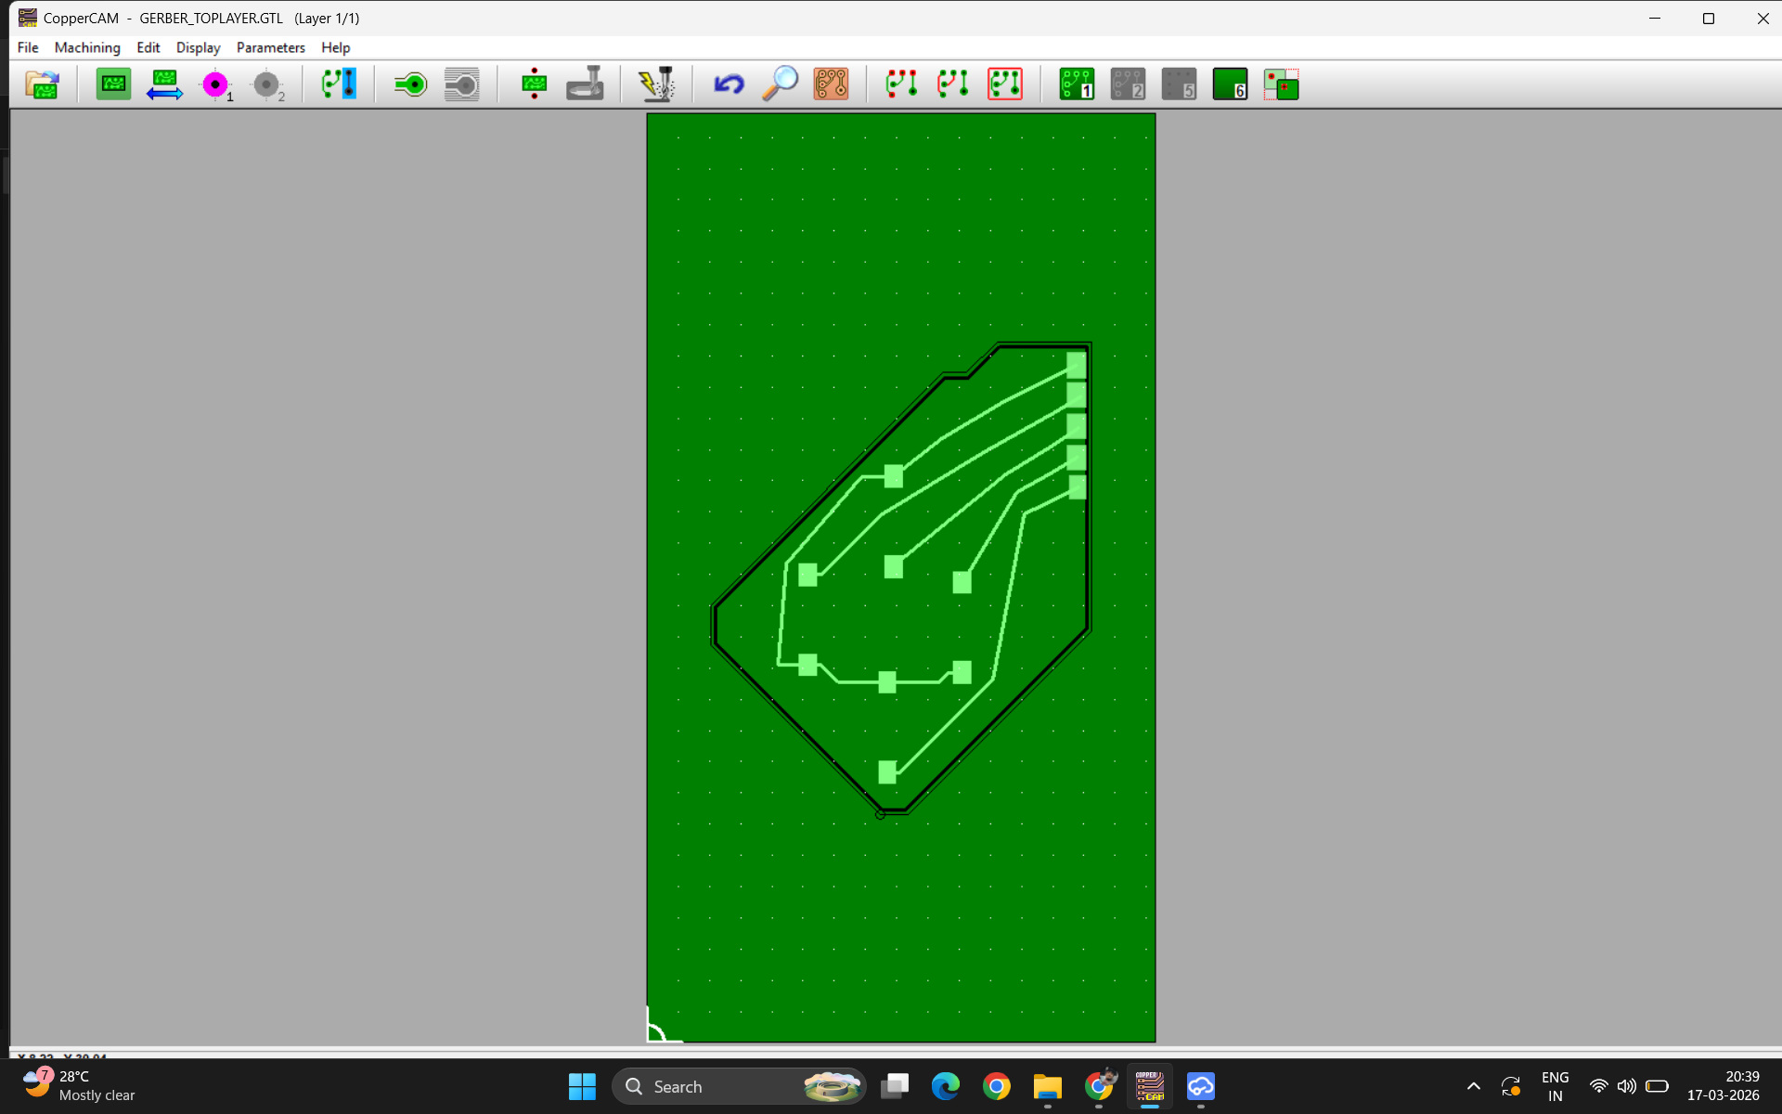
Task: Toggle layer 6 display button
Action: pyautogui.click(x=1230, y=84)
